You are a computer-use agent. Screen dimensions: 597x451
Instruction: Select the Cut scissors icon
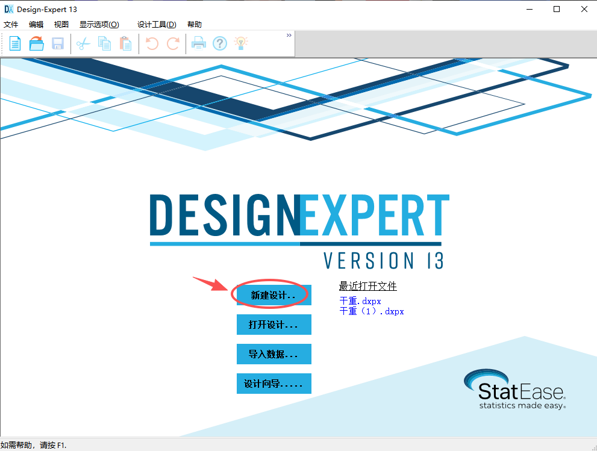click(83, 43)
